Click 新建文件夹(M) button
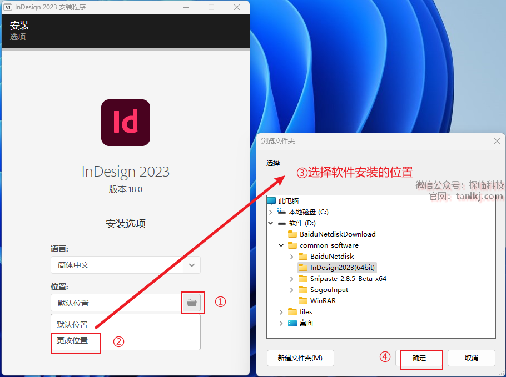This screenshot has width=506, height=377. click(300, 358)
